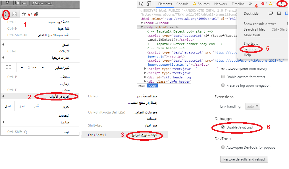Click the red error count indicator
289x169 pixels.
(265, 4)
